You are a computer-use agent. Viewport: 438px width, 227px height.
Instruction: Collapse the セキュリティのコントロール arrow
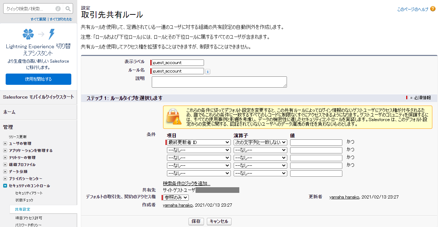point(5,186)
